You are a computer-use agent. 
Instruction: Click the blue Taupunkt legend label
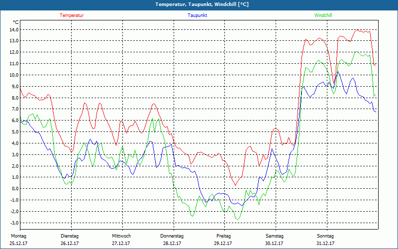tap(197, 15)
